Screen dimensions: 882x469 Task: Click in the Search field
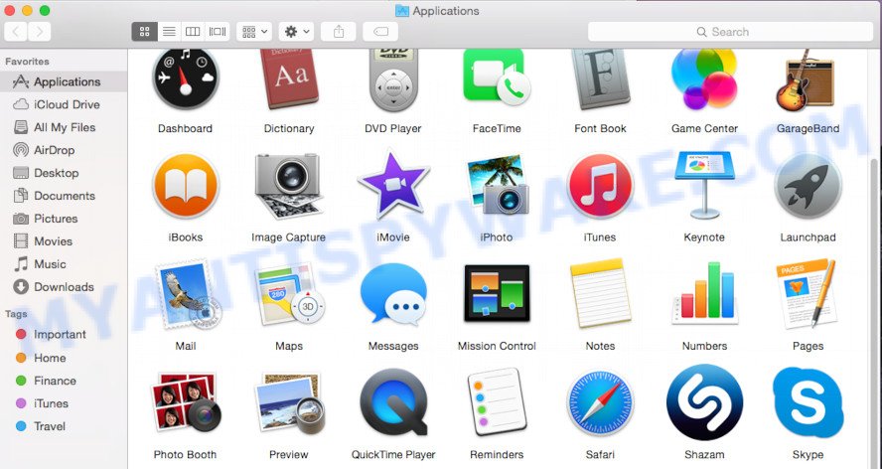click(730, 32)
